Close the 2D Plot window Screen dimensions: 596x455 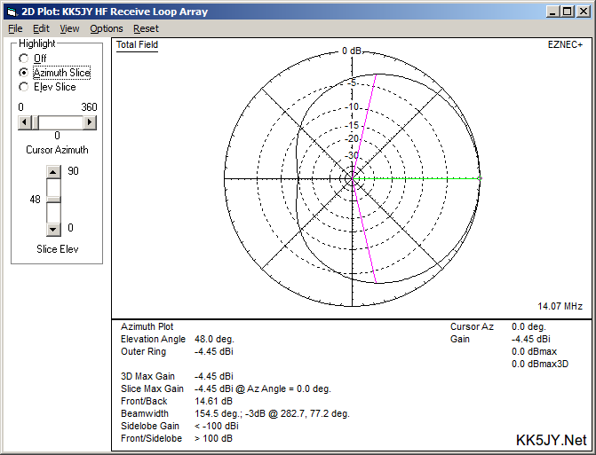(x=583, y=12)
